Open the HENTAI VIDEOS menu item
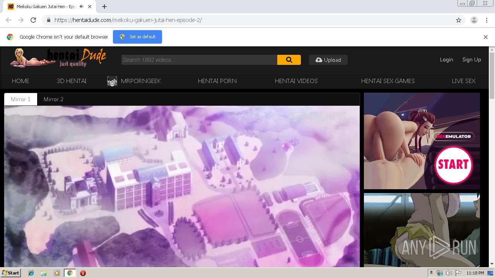 (x=296, y=81)
